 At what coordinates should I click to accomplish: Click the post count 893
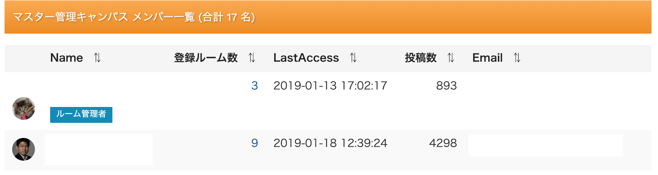[446, 86]
